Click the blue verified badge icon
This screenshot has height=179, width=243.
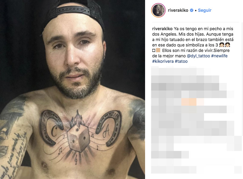click(x=192, y=10)
